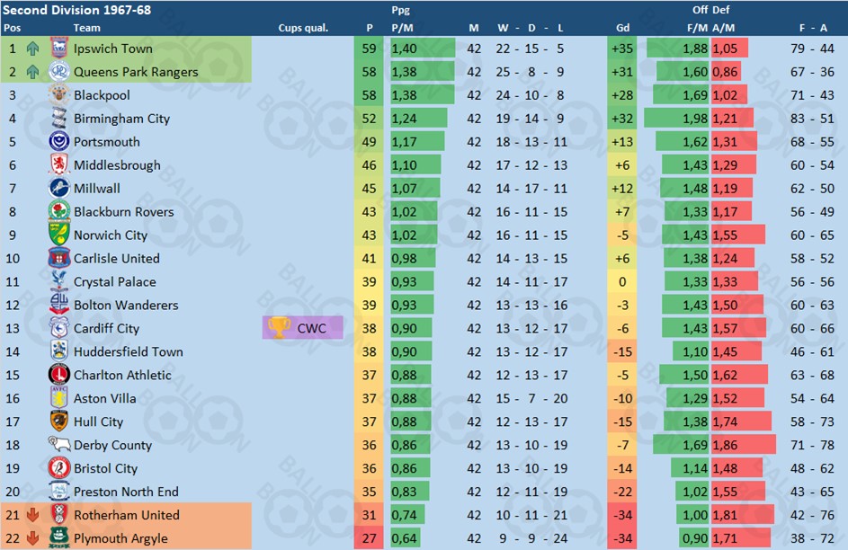Screen dimensions: 848x550
Task: Click Ipswich Town green P/M bar 1,40
Action: 423,49
